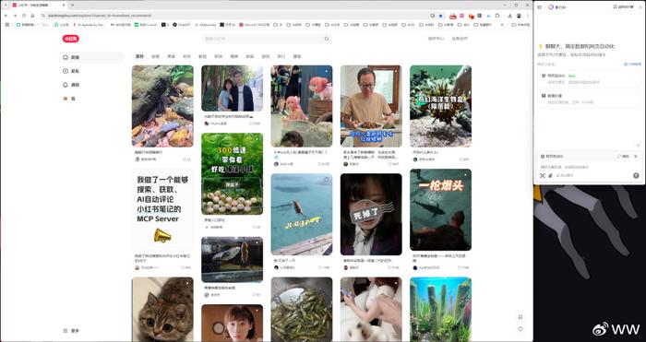Viewport: 646px width, 342px height.
Task: Remove the 网页自动化 chip with its X
Action: pyautogui.click(x=636, y=157)
